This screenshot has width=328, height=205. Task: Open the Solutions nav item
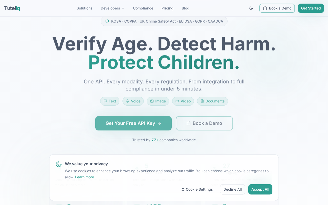tap(85, 8)
